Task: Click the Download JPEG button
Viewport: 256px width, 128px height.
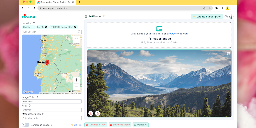Action: (96, 125)
